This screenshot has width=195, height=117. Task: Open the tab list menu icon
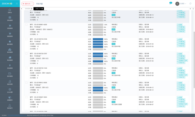pos(193,9)
